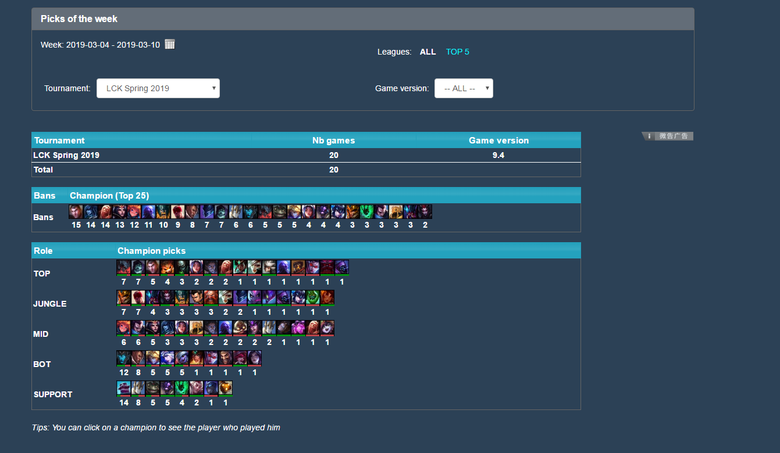Click Ezreal icon in BOT picks
780x453 pixels.
(152, 358)
